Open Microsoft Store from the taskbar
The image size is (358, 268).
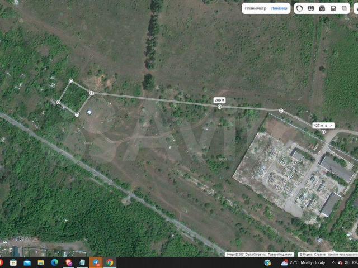[13, 263]
